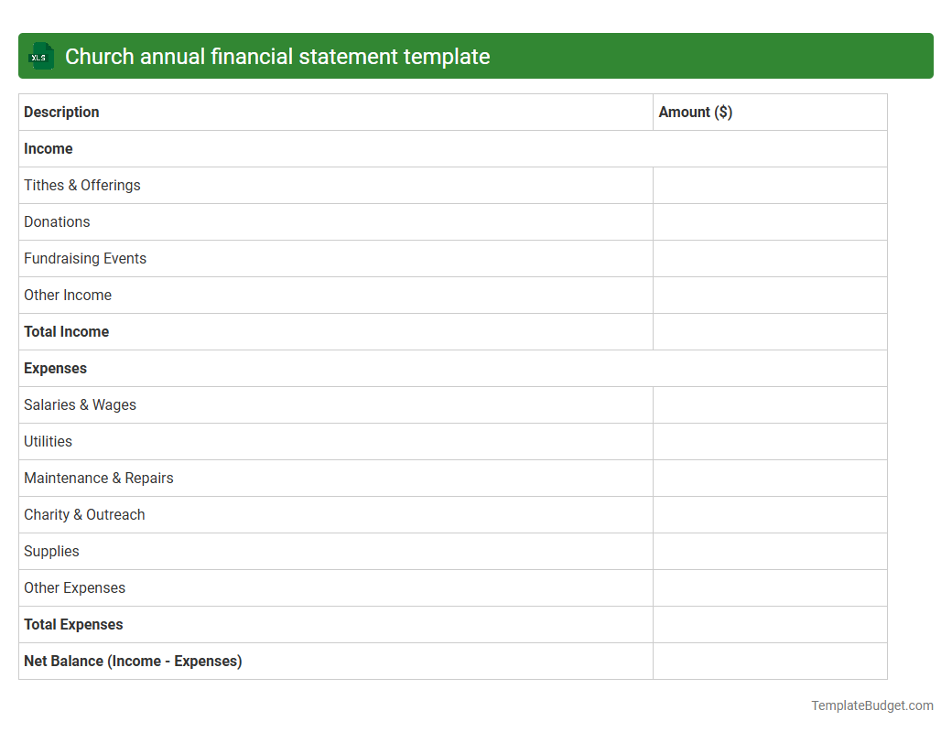
Task: Click the Other Expenses row
Action: (x=74, y=587)
